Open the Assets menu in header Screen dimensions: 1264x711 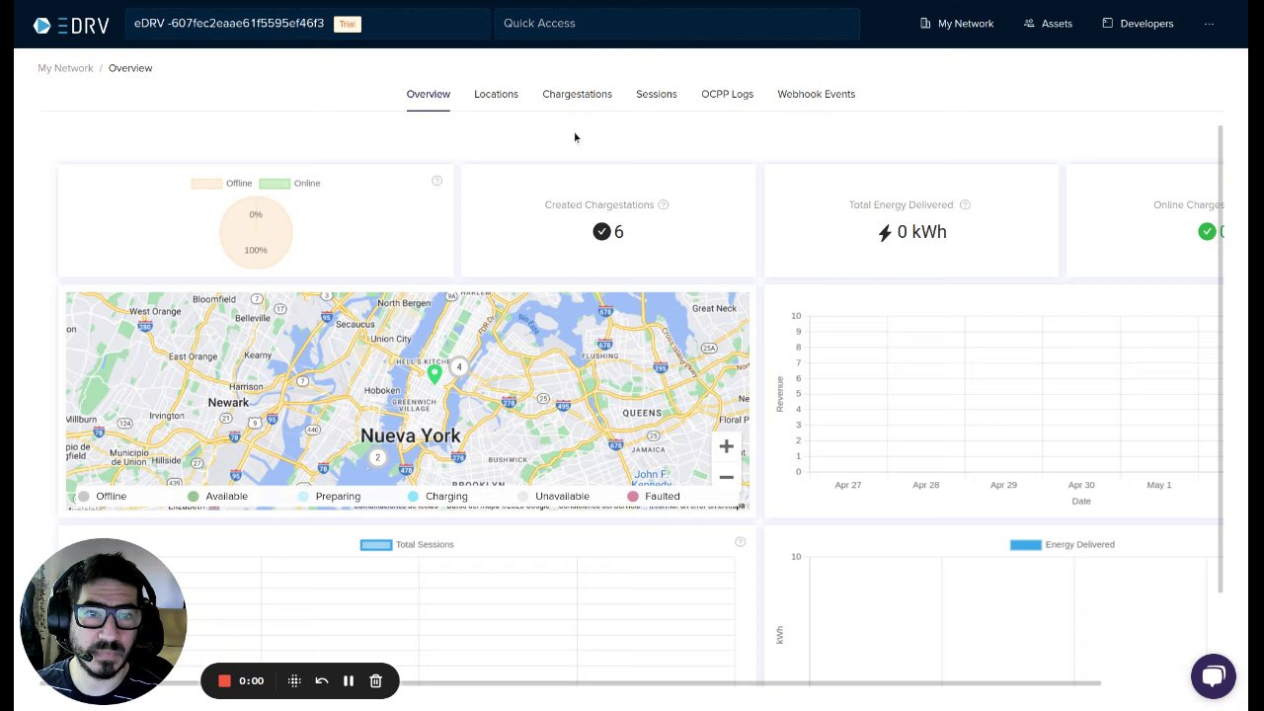(x=1048, y=24)
